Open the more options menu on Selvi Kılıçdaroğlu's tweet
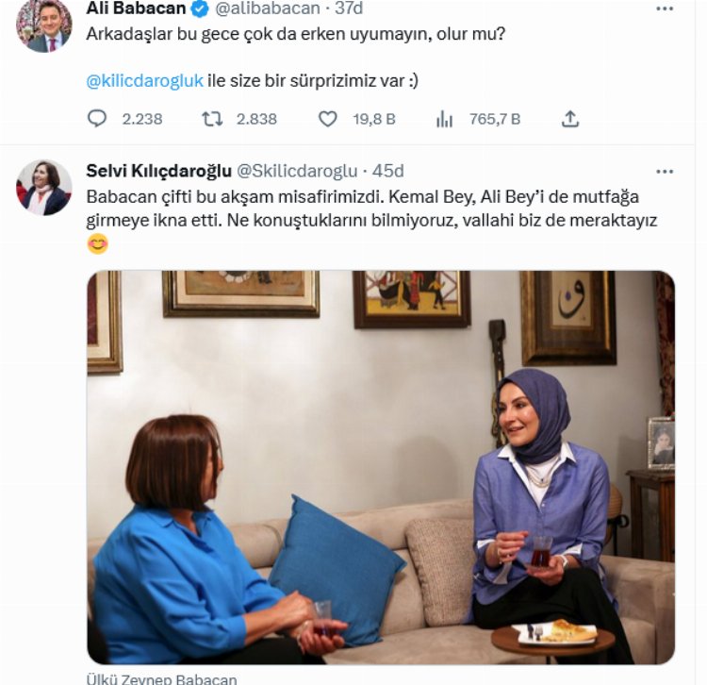 [x=665, y=172]
